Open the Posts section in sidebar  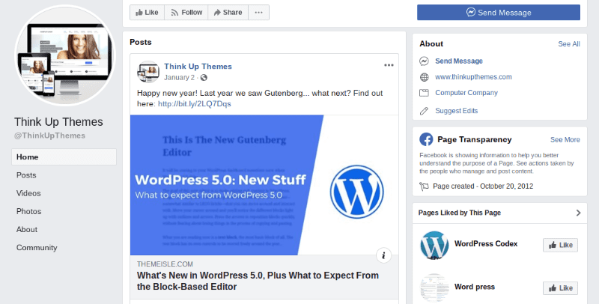click(x=26, y=175)
